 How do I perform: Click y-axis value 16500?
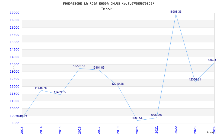pyautogui.click(x=14, y=20)
